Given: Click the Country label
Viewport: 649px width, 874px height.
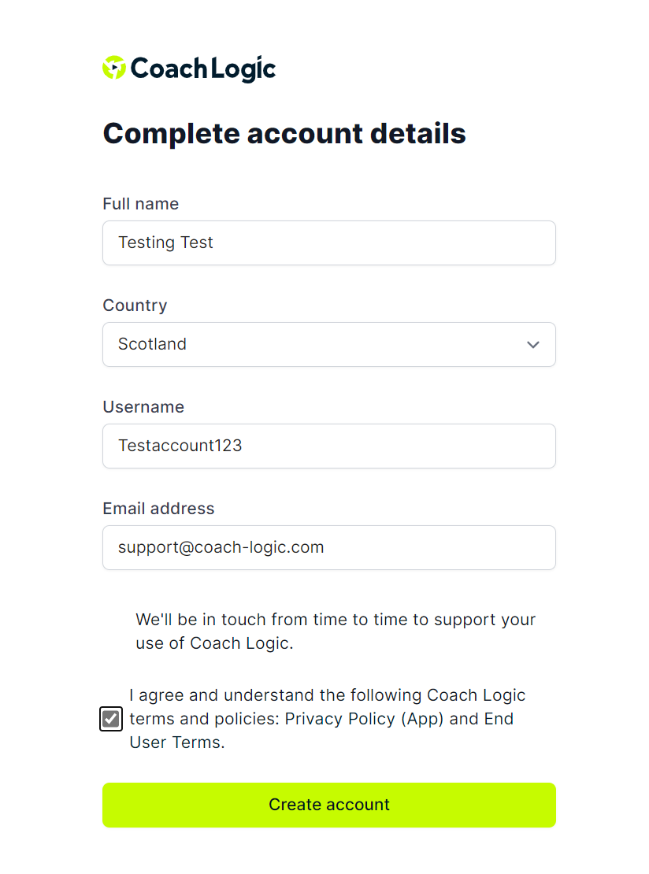Looking at the screenshot, I should (135, 306).
